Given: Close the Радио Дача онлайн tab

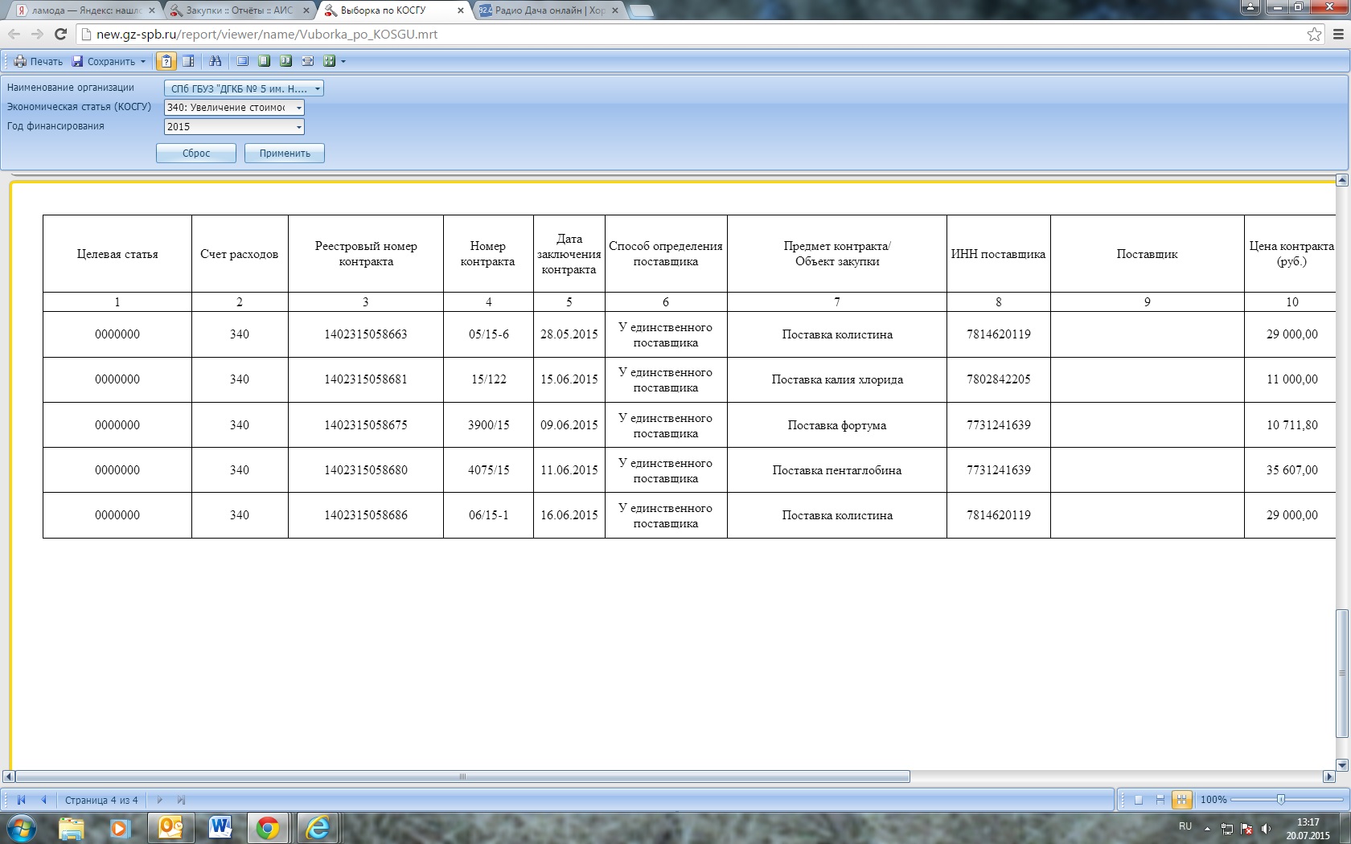Looking at the screenshot, I should pyautogui.click(x=615, y=10).
